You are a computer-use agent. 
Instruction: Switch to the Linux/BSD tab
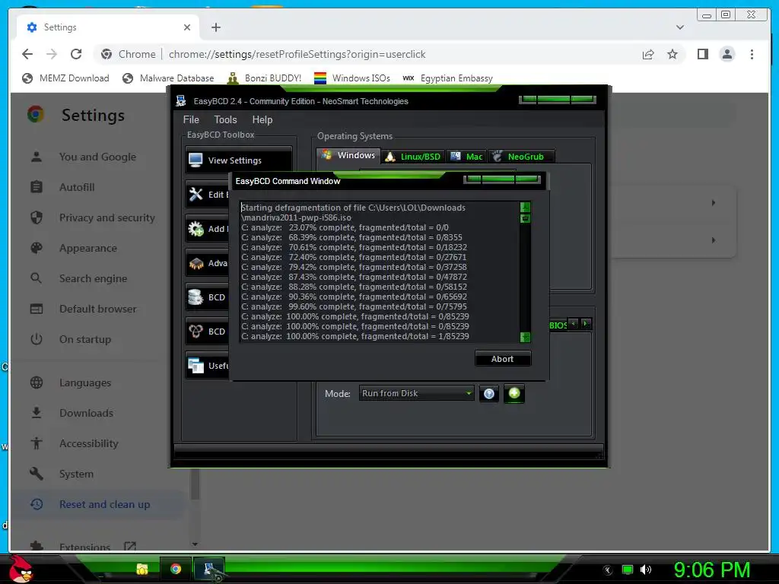click(x=413, y=157)
